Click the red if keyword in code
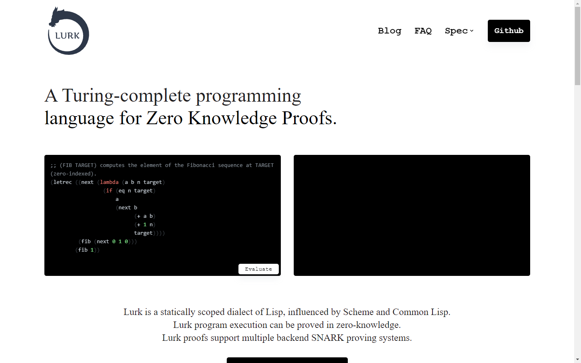The width and height of the screenshot is (581, 363). 109,191
